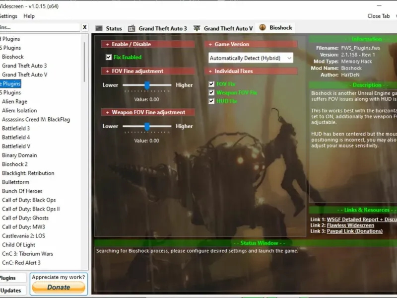
Task: Select CnC: Red Alert 3 plugin
Action: tap(21, 263)
